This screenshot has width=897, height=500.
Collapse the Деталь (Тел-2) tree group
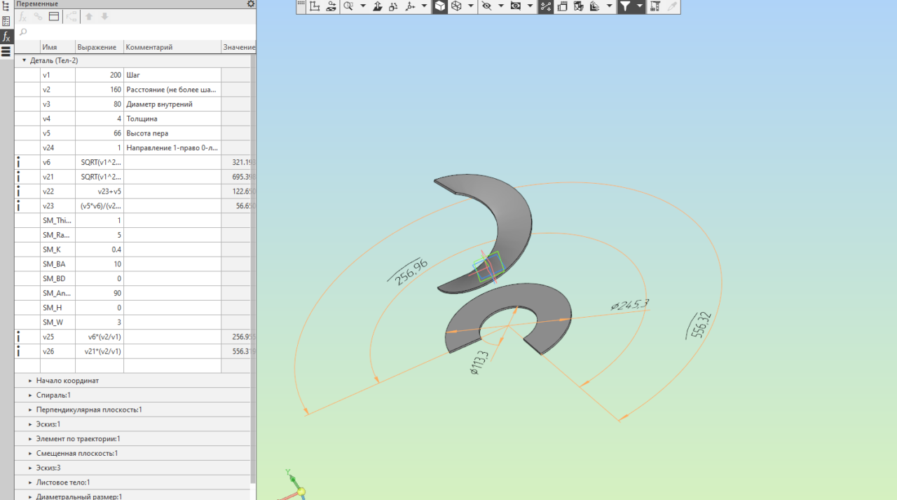24,61
